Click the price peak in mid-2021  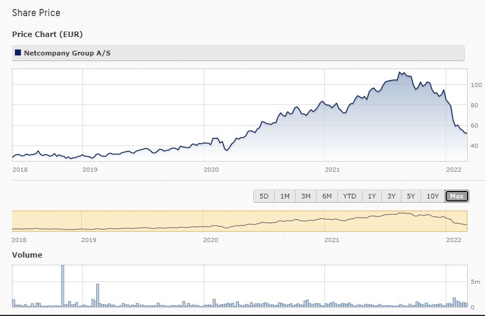coord(400,73)
